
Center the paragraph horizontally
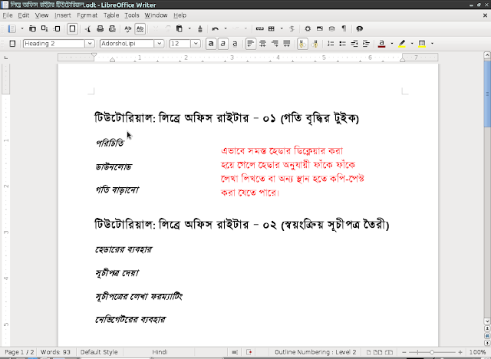[262, 44]
